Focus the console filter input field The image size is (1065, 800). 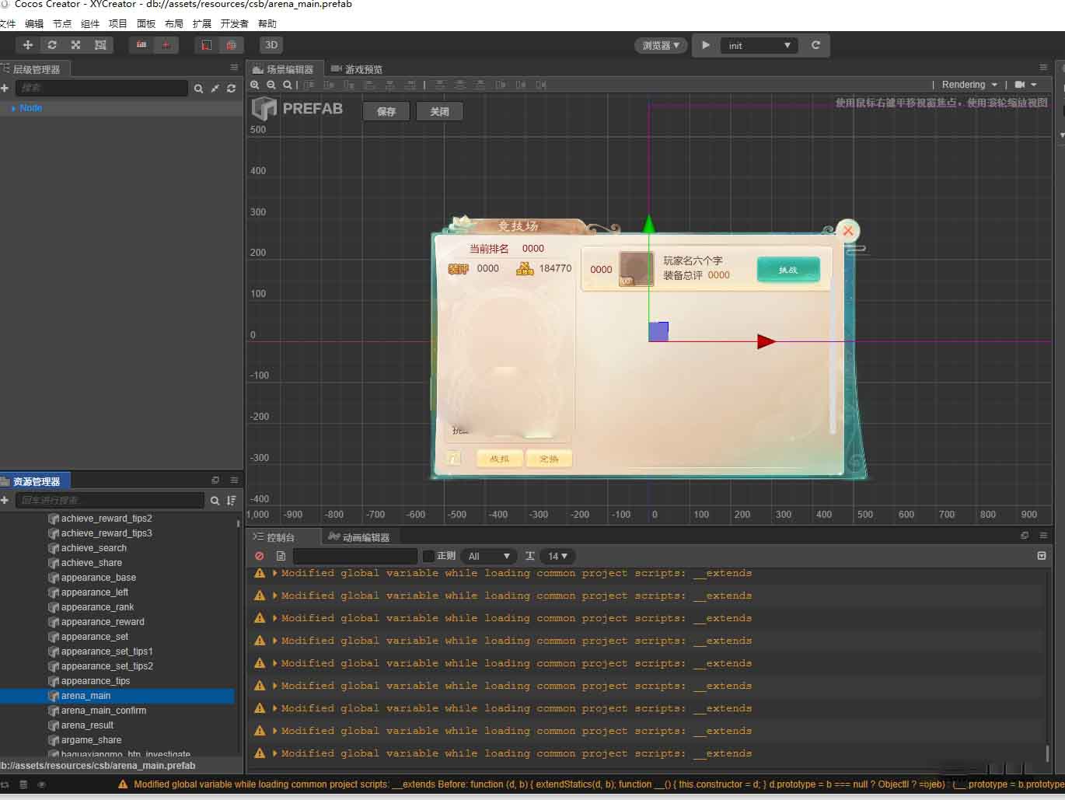tap(355, 556)
